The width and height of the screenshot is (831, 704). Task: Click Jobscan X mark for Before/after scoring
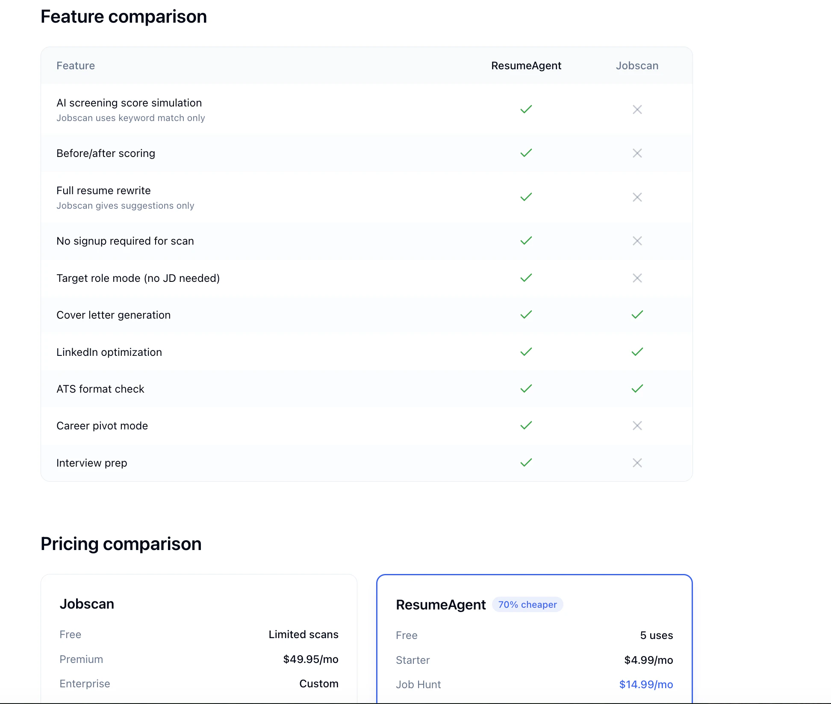click(637, 153)
